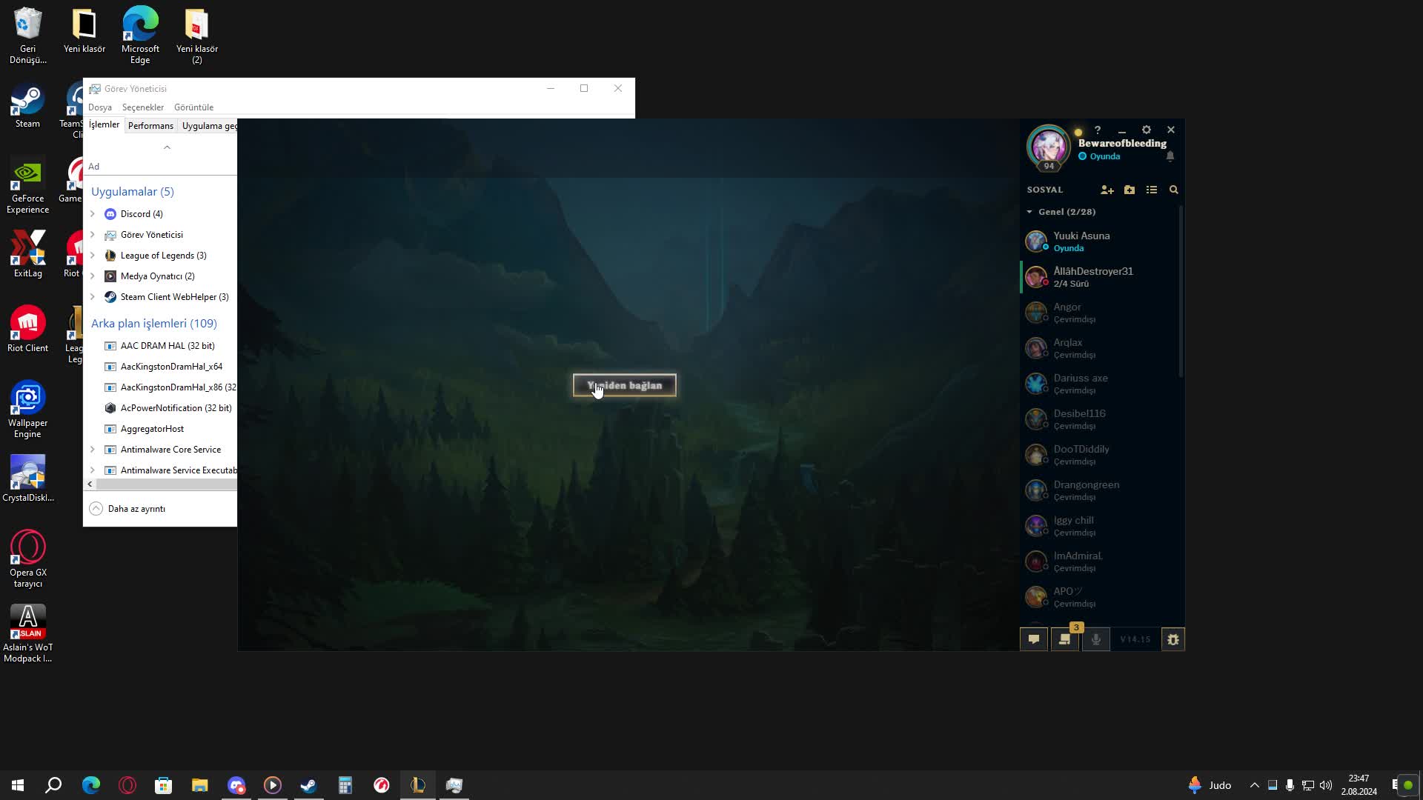Click the new folder icon in social panel

coord(1130,190)
